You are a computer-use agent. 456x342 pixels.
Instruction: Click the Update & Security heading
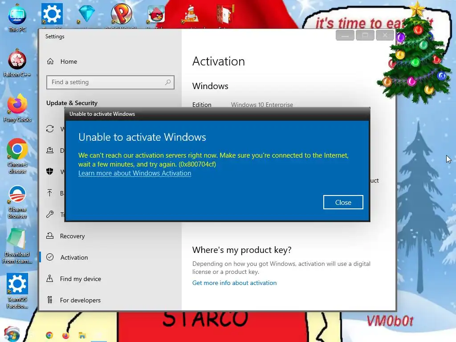coord(72,103)
